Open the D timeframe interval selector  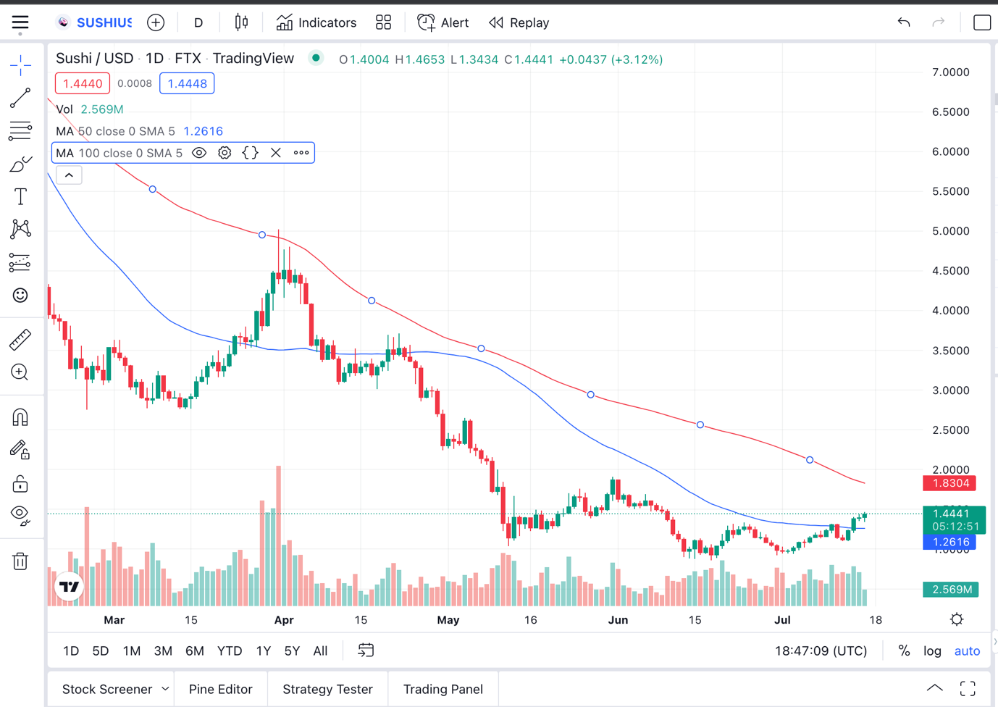[x=198, y=23]
